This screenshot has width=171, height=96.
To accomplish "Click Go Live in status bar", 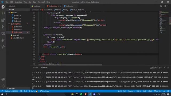I will [158, 91].
